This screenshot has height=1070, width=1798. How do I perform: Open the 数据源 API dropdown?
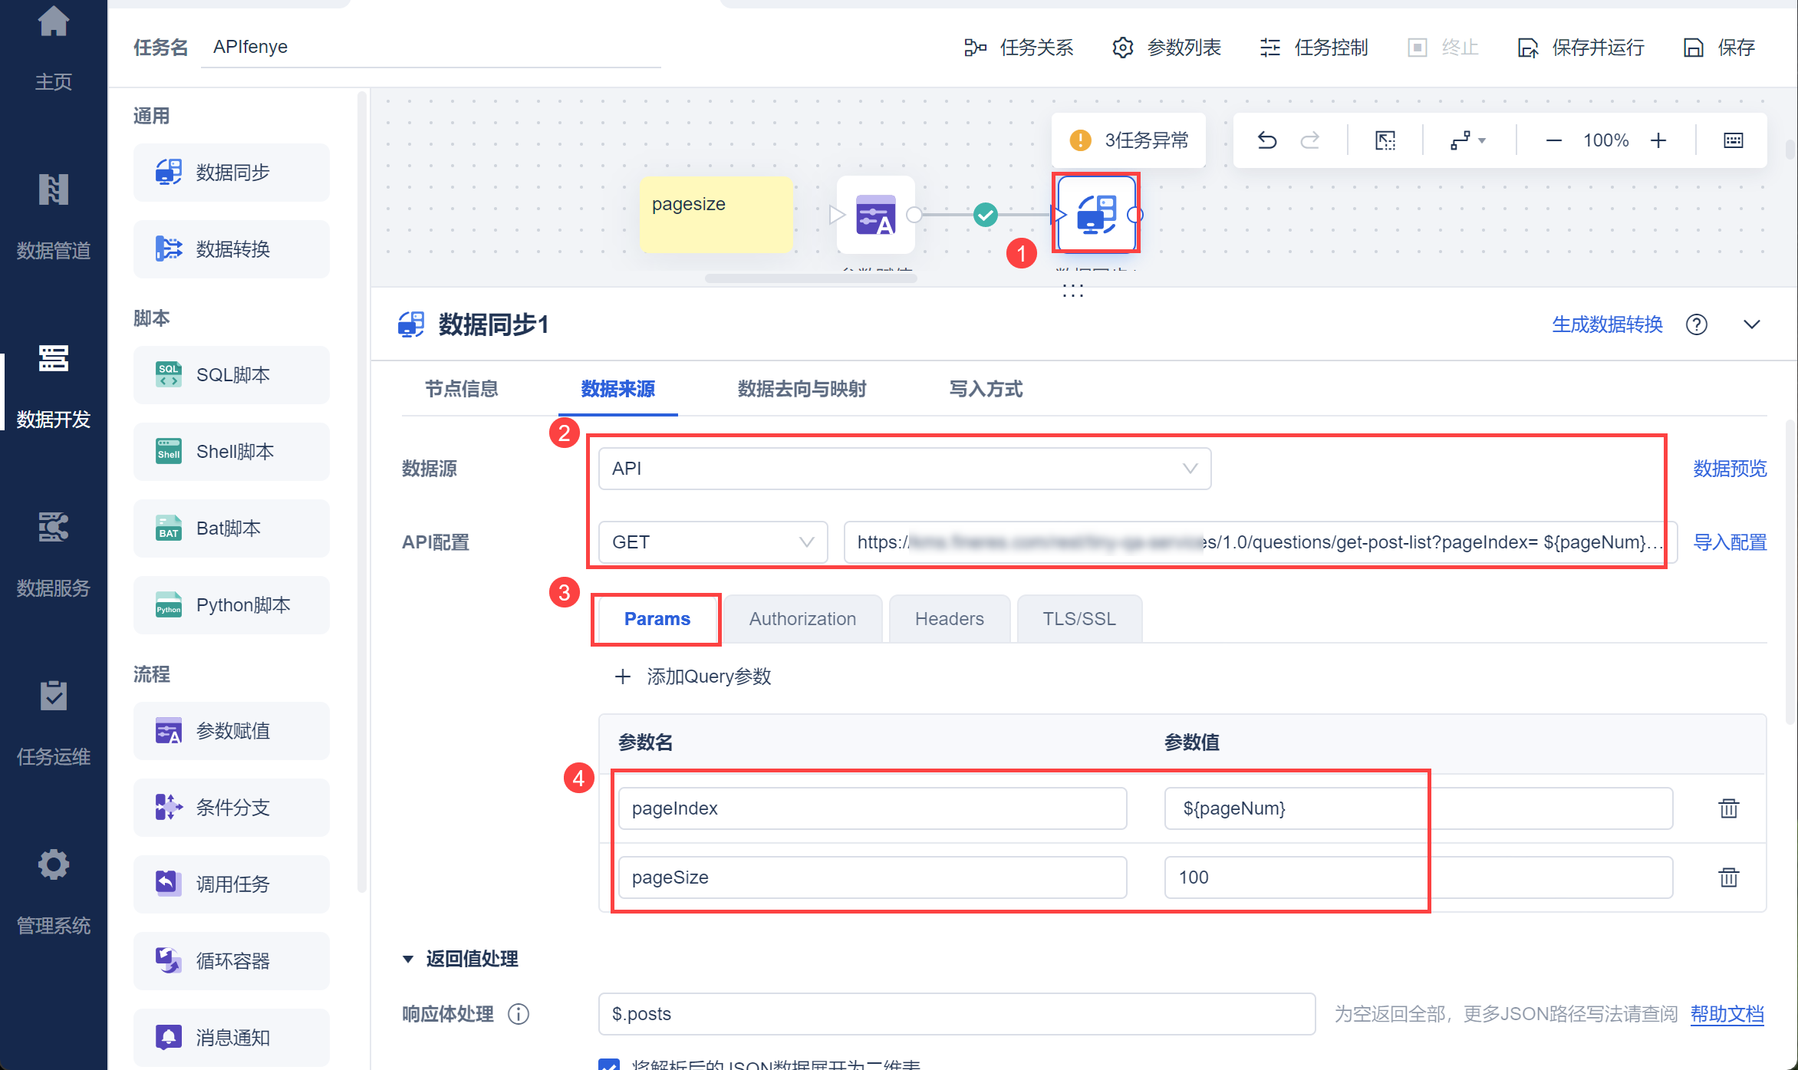click(904, 469)
